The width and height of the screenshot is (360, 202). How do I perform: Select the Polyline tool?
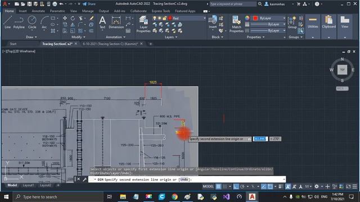pyautogui.click(x=19, y=22)
